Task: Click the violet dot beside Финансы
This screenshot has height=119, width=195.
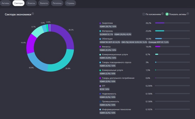Action: click(x=100, y=47)
